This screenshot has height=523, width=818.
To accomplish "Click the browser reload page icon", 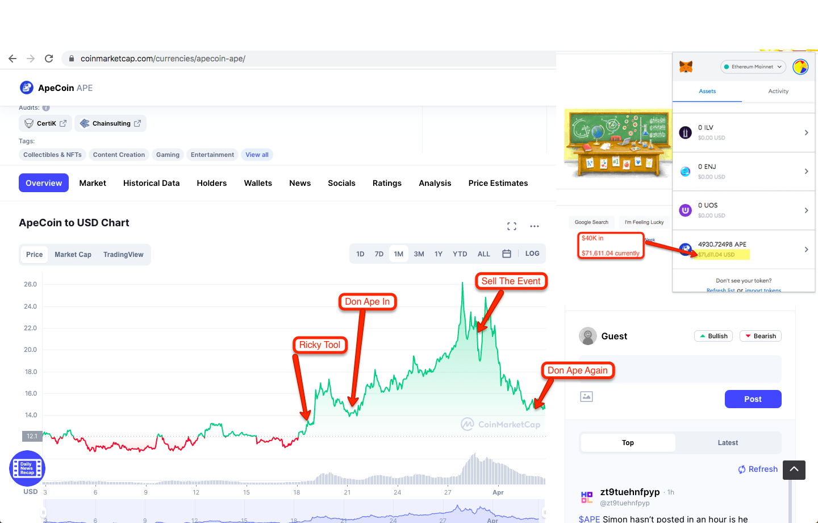I will click(x=49, y=59).
